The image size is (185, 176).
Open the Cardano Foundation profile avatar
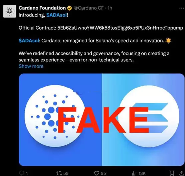[x=10, y=11]
